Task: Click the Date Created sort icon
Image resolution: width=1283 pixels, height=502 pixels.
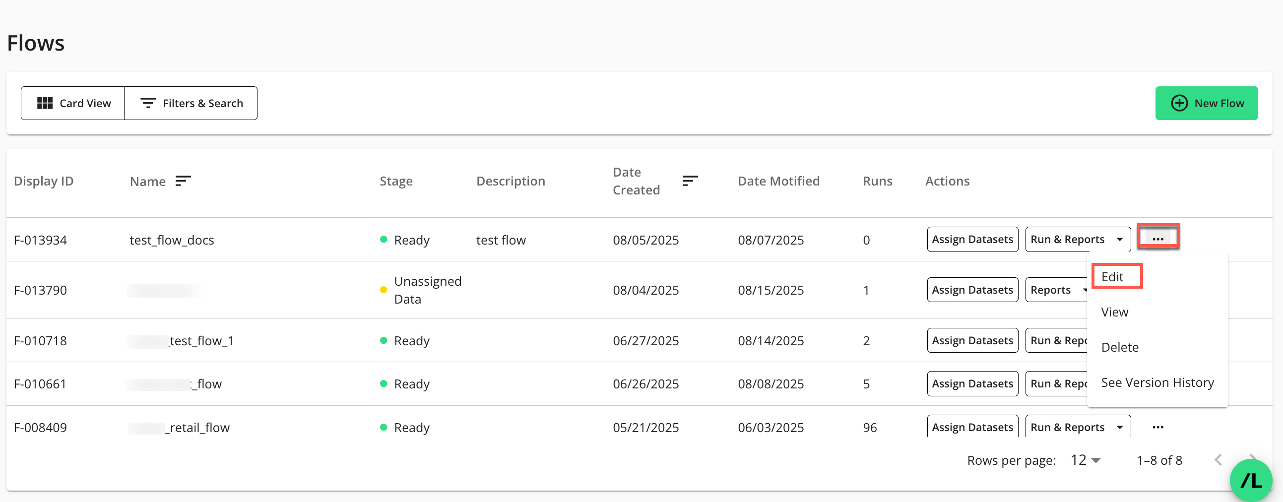Action: pos(690,181)
